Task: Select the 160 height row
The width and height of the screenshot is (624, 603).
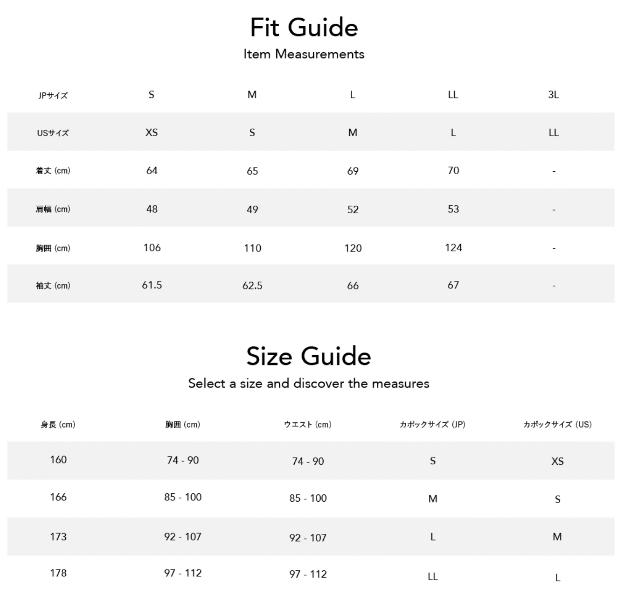Action: point(58,460)
